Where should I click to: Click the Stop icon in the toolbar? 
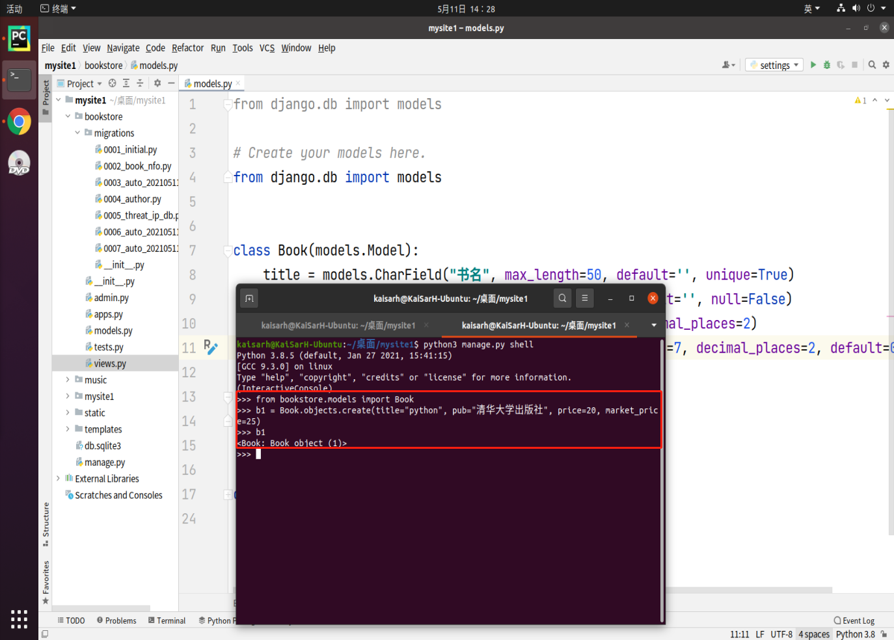855,65
